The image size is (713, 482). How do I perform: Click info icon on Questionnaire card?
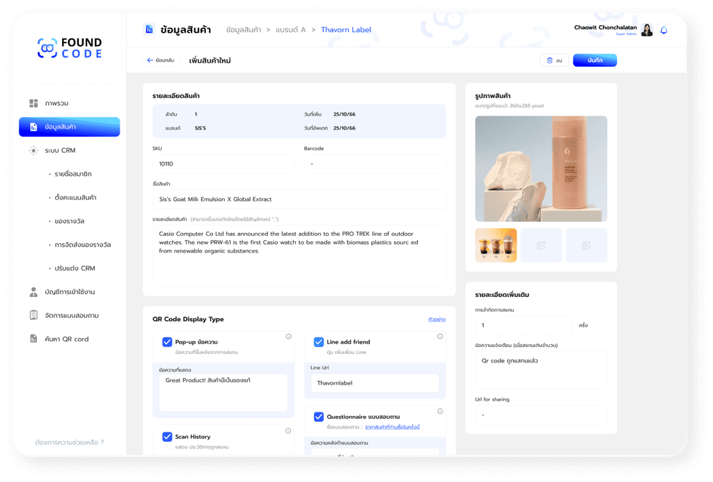[x=440, y=411]
